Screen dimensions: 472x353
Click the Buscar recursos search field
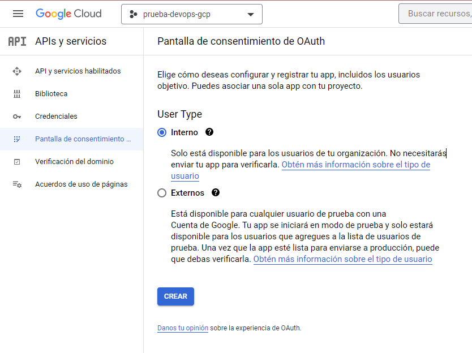coord(436,14)
